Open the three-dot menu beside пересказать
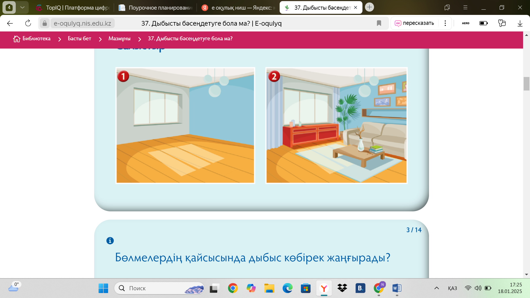 pos(445,23)
